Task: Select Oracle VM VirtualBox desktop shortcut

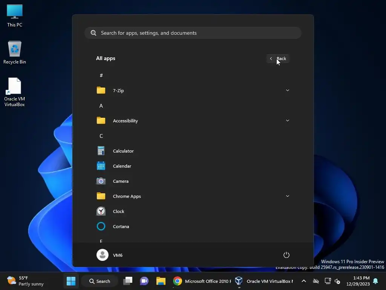Action: (15, 92)
